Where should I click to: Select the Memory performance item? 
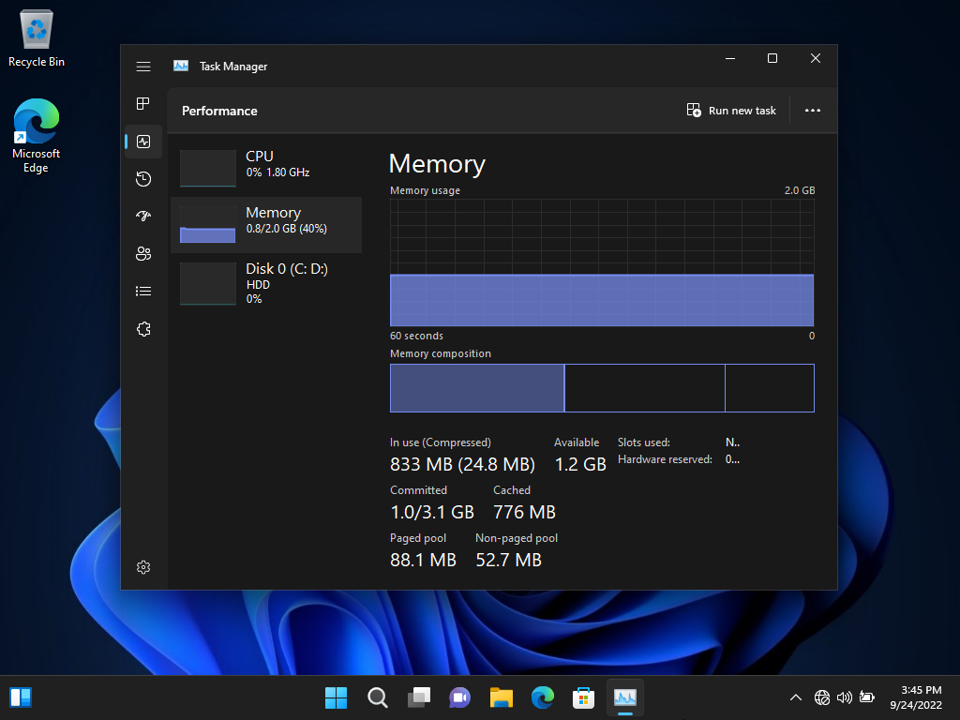(x=266, y=225)
